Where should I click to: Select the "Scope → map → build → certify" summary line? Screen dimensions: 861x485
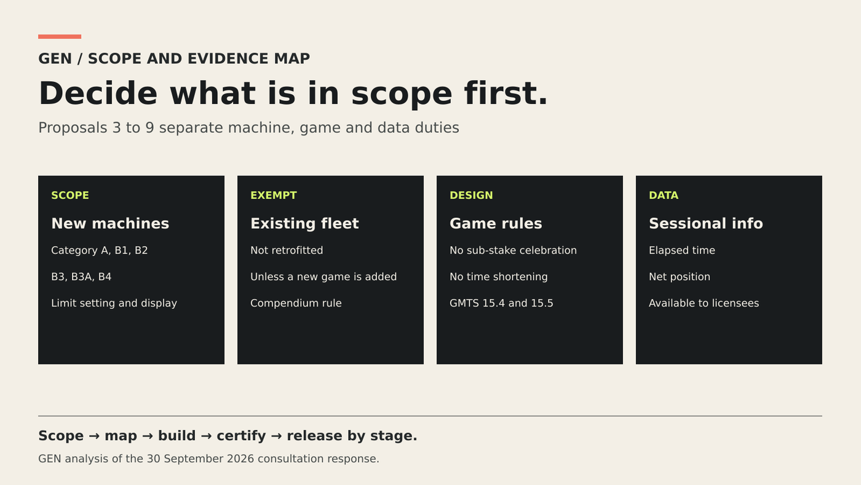click(x=228, y=436)
